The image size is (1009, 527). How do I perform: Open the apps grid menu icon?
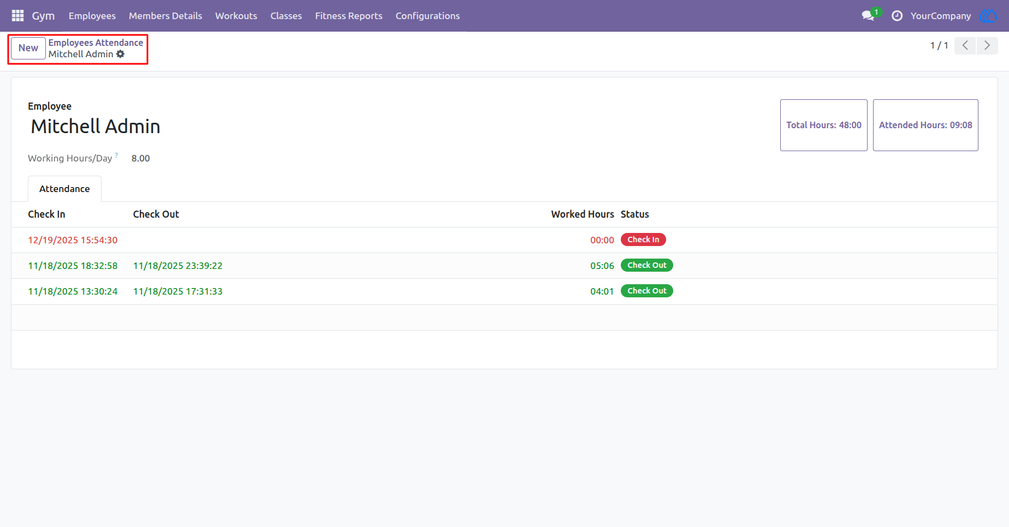pos(17,16)
